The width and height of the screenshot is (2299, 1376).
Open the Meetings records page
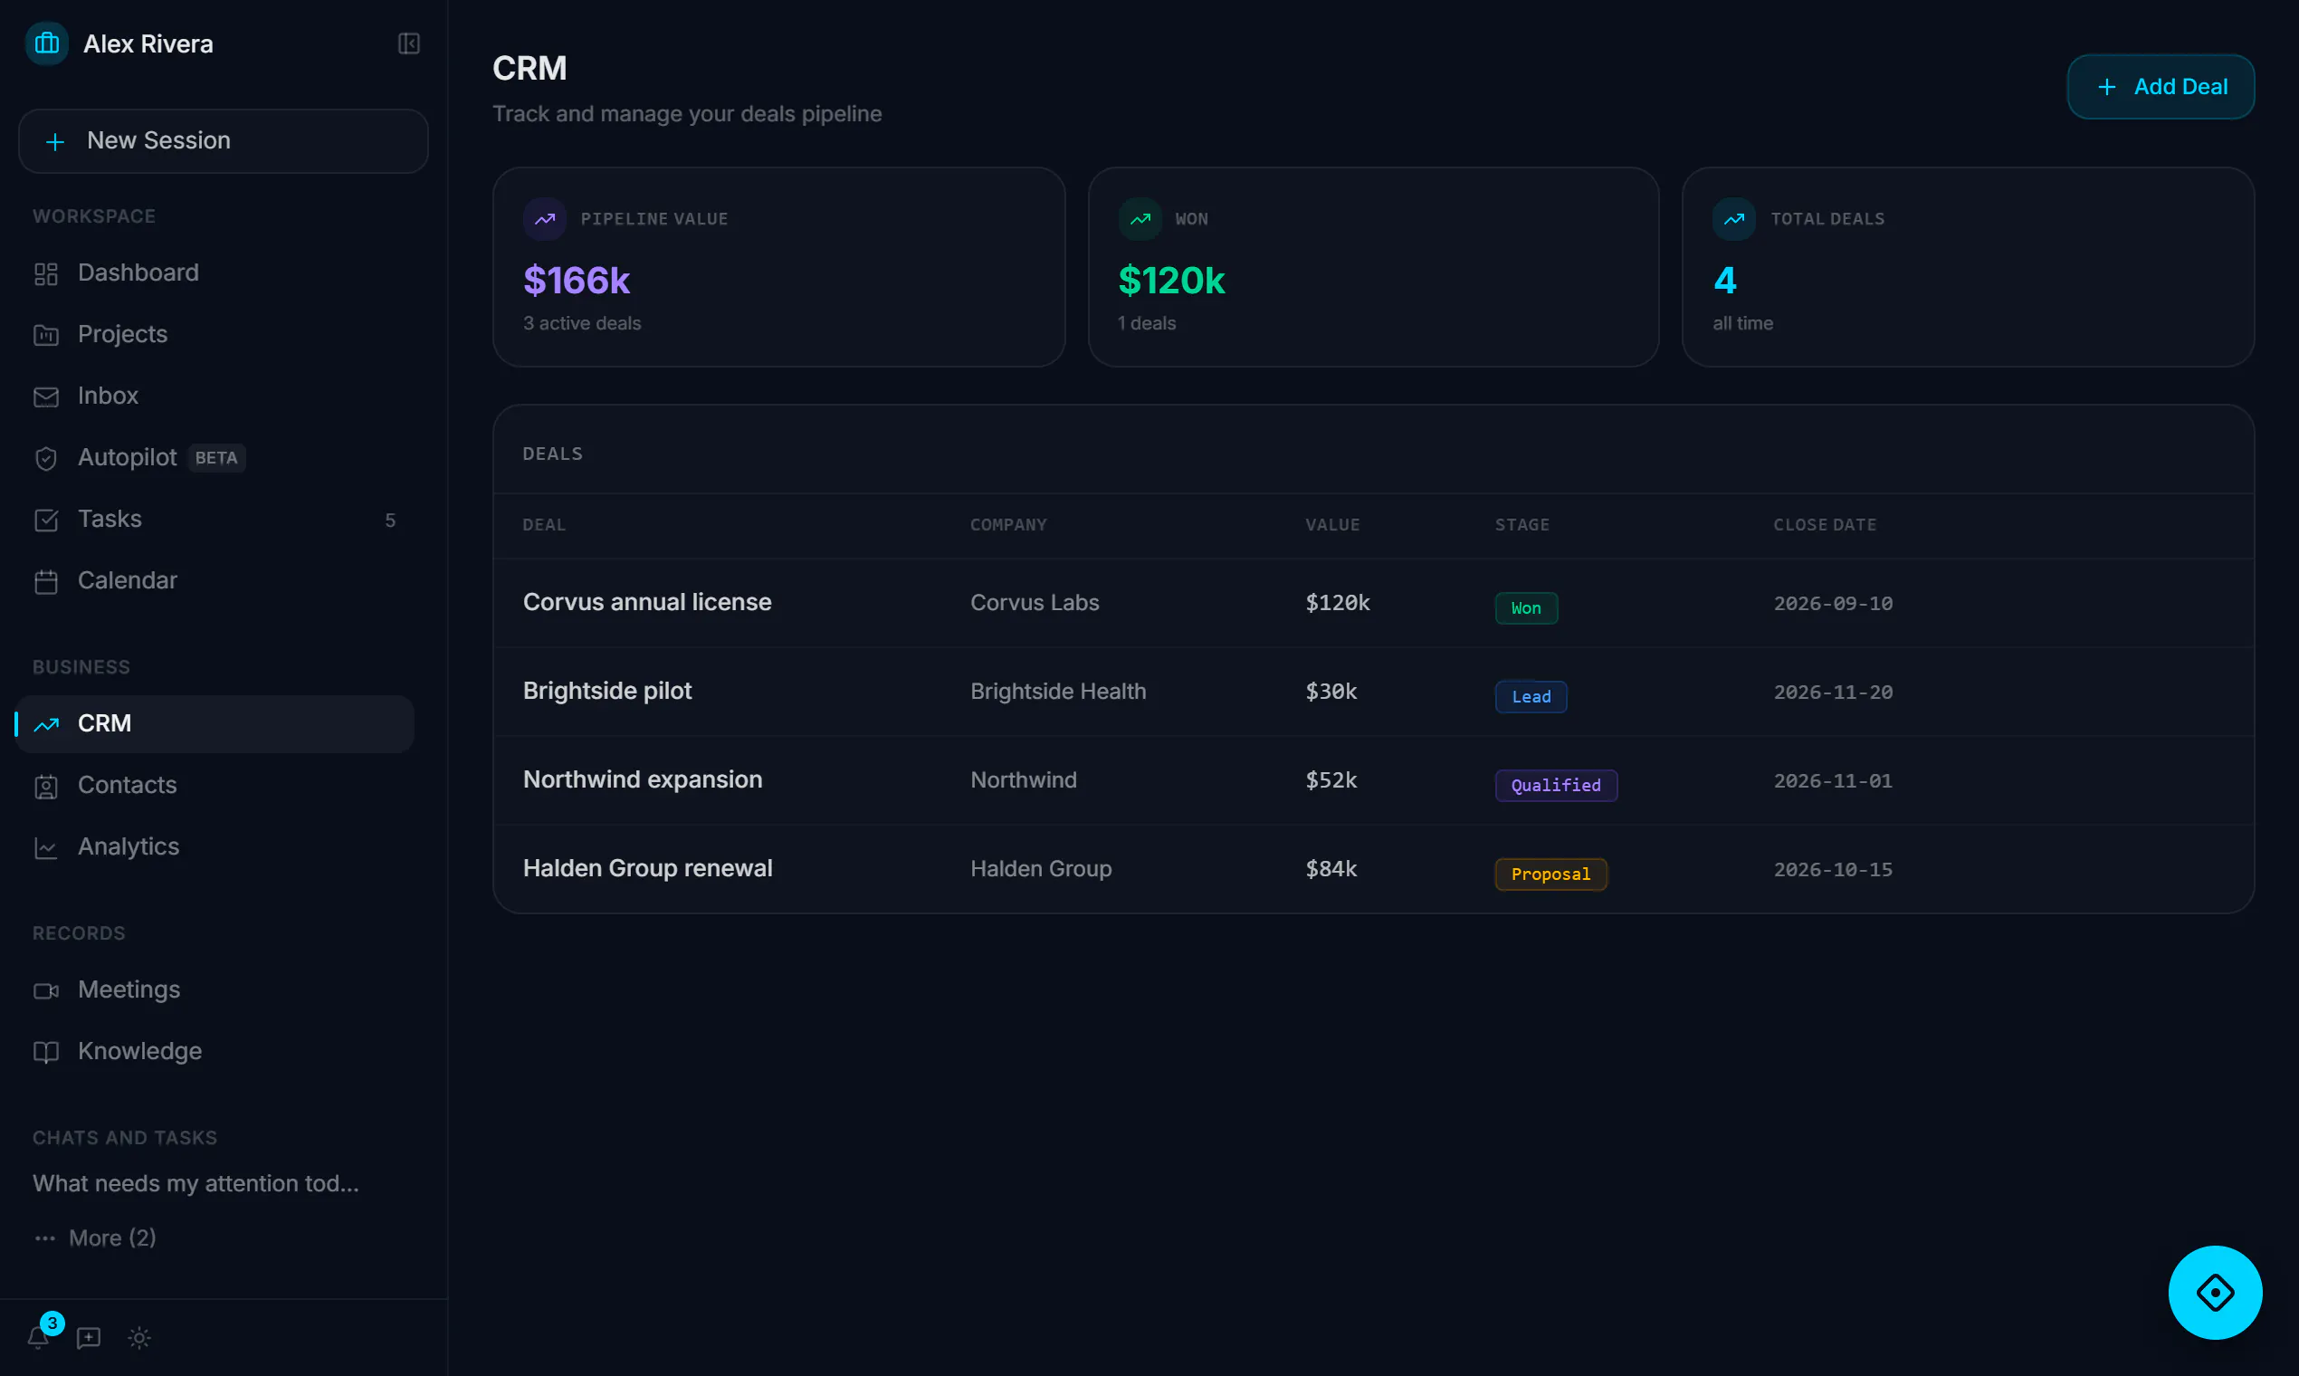(215, 989)
